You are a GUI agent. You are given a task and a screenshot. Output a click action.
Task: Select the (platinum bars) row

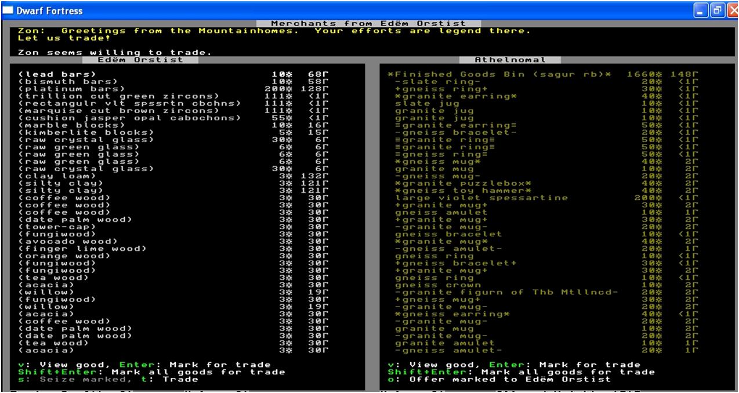point(174,89)
